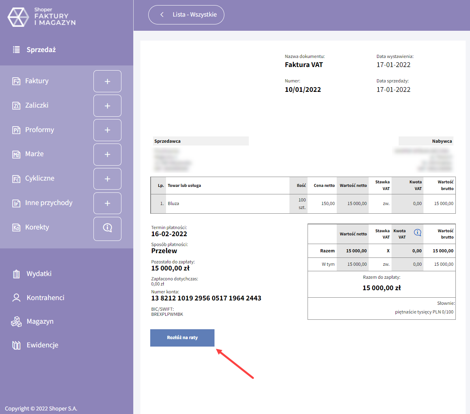
Task: Open the Sprzedaż section header
Action: 41,50
